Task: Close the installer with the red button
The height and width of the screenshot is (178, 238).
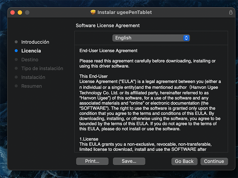Action: (13, 13)
